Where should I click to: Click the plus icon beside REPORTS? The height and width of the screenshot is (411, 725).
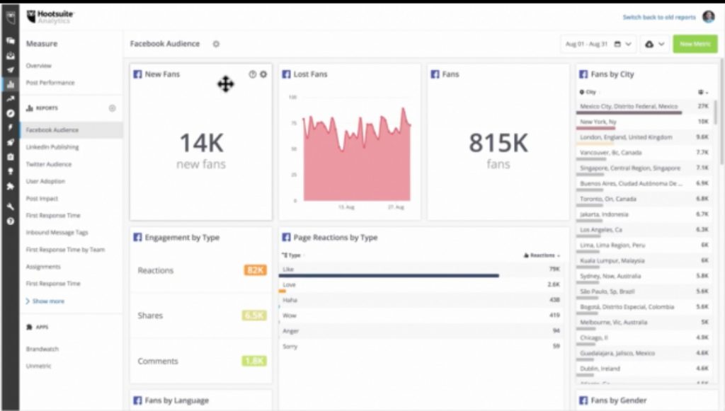point(112,108)
